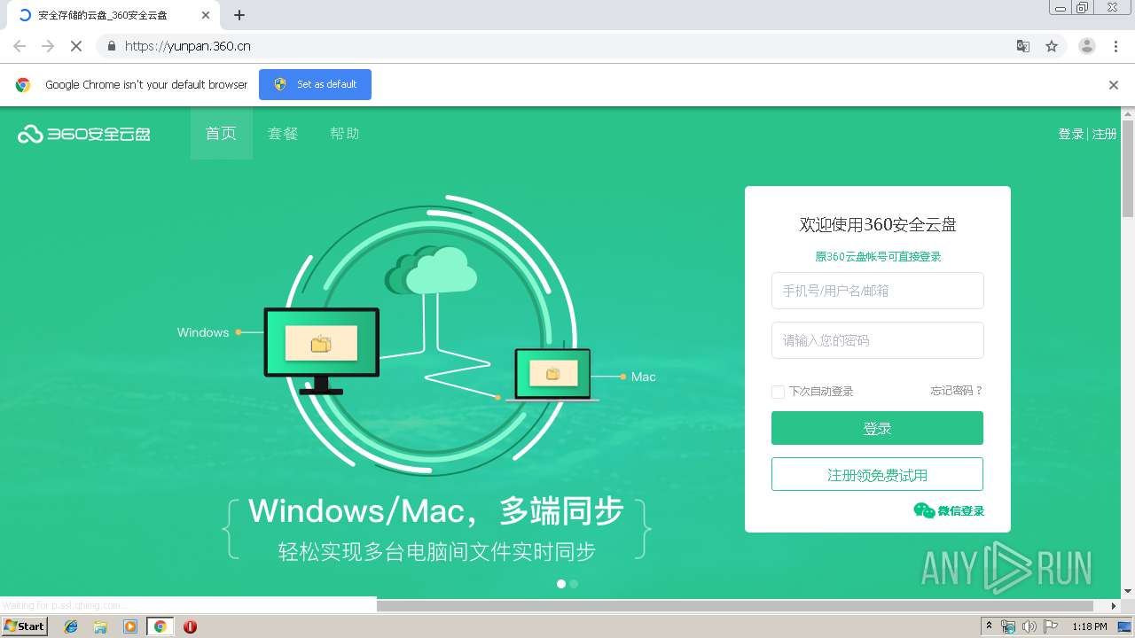1135x638 pixels.
Task: Open the 首页 navigation tab
Action: pyautogui.click(x=221, y=134)
